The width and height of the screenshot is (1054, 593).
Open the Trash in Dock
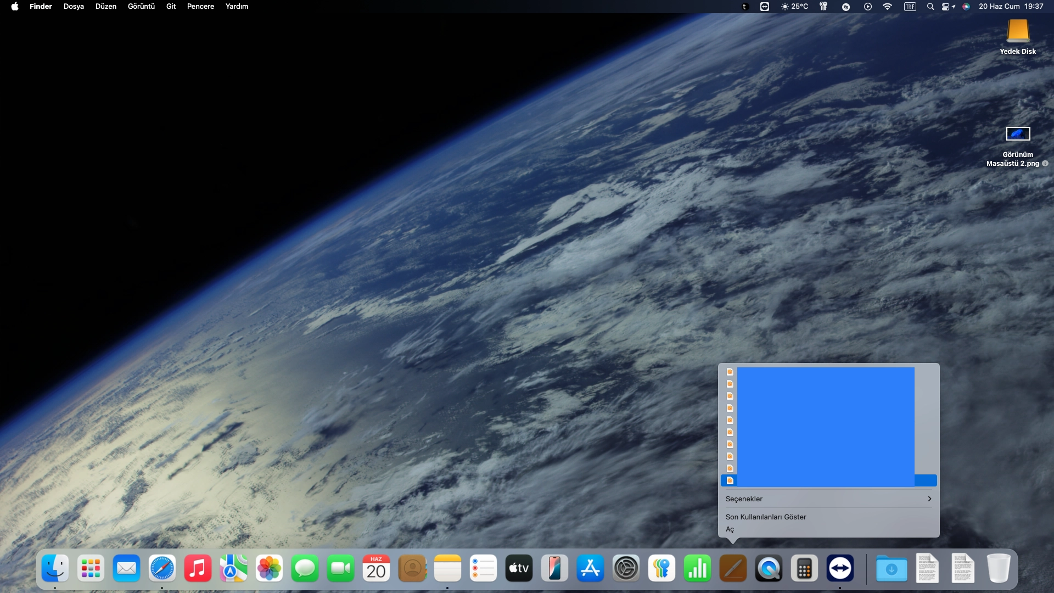coord(999,568)
